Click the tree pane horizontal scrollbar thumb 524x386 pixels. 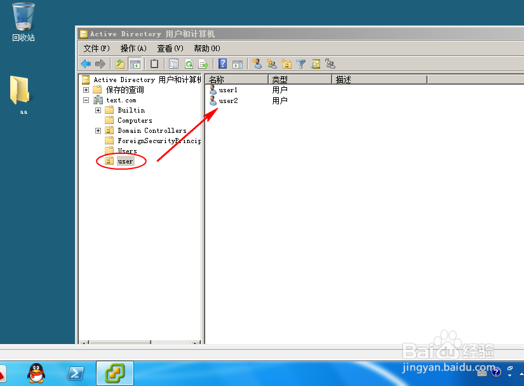point(120,342)
